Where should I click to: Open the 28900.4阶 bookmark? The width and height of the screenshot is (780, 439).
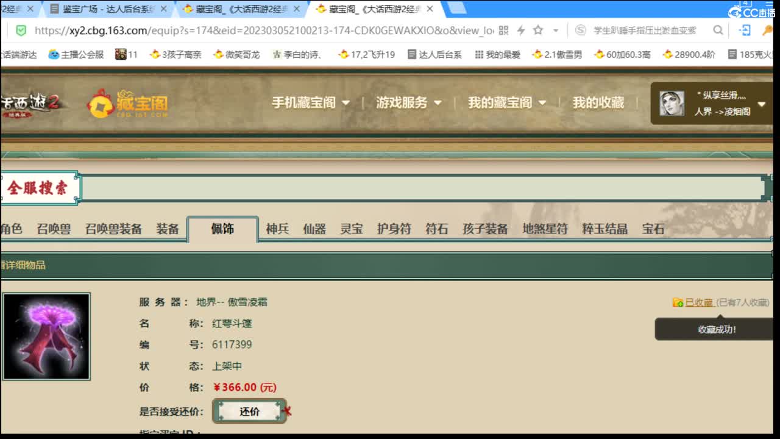pyautogui.click(x=689, y=54)
